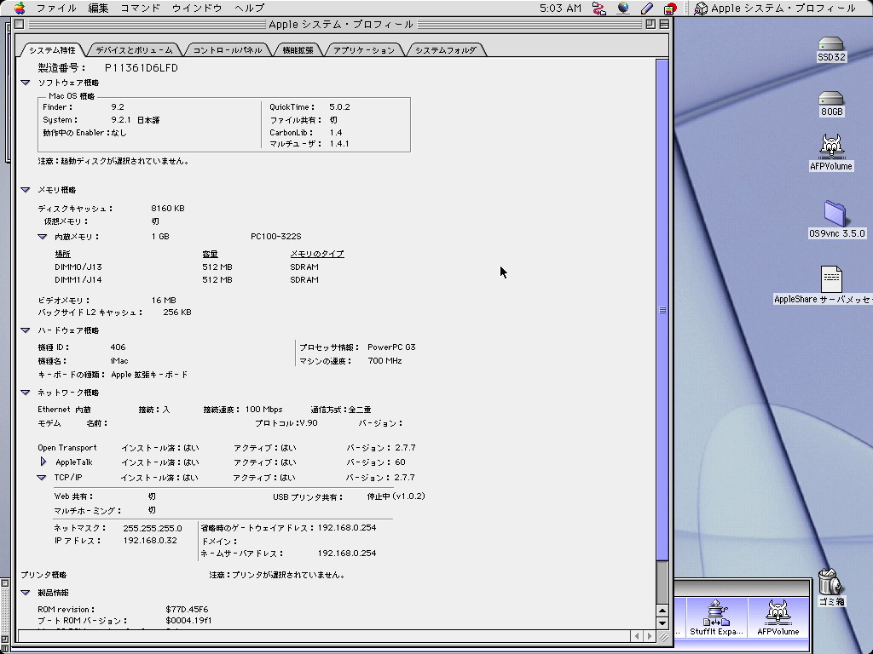Switch to デバイスとボリューム tab

pyautogui.click(x=134, y=50)
